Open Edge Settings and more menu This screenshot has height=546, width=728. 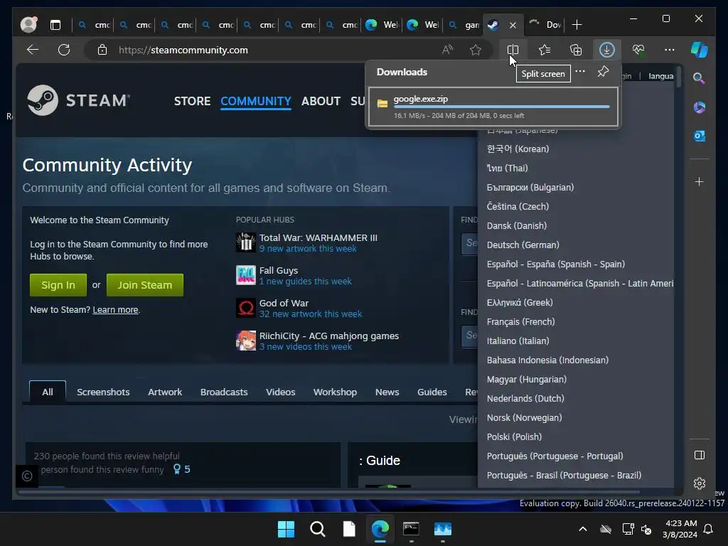(670, 50)
